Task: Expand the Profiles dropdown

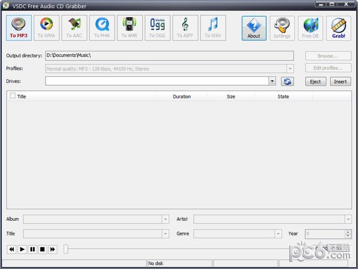Action: point(290,69)
